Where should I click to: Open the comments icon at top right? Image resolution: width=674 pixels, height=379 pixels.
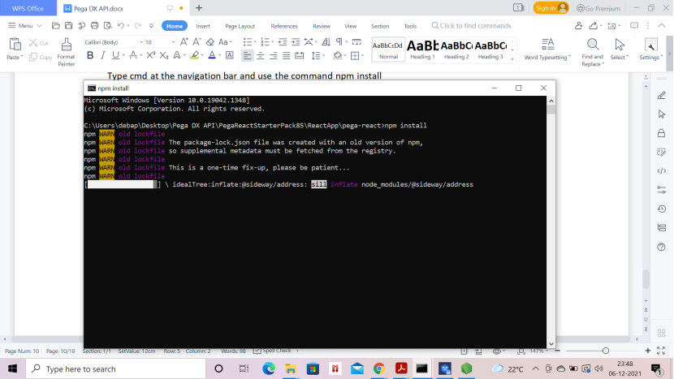(x=634, y=26)
